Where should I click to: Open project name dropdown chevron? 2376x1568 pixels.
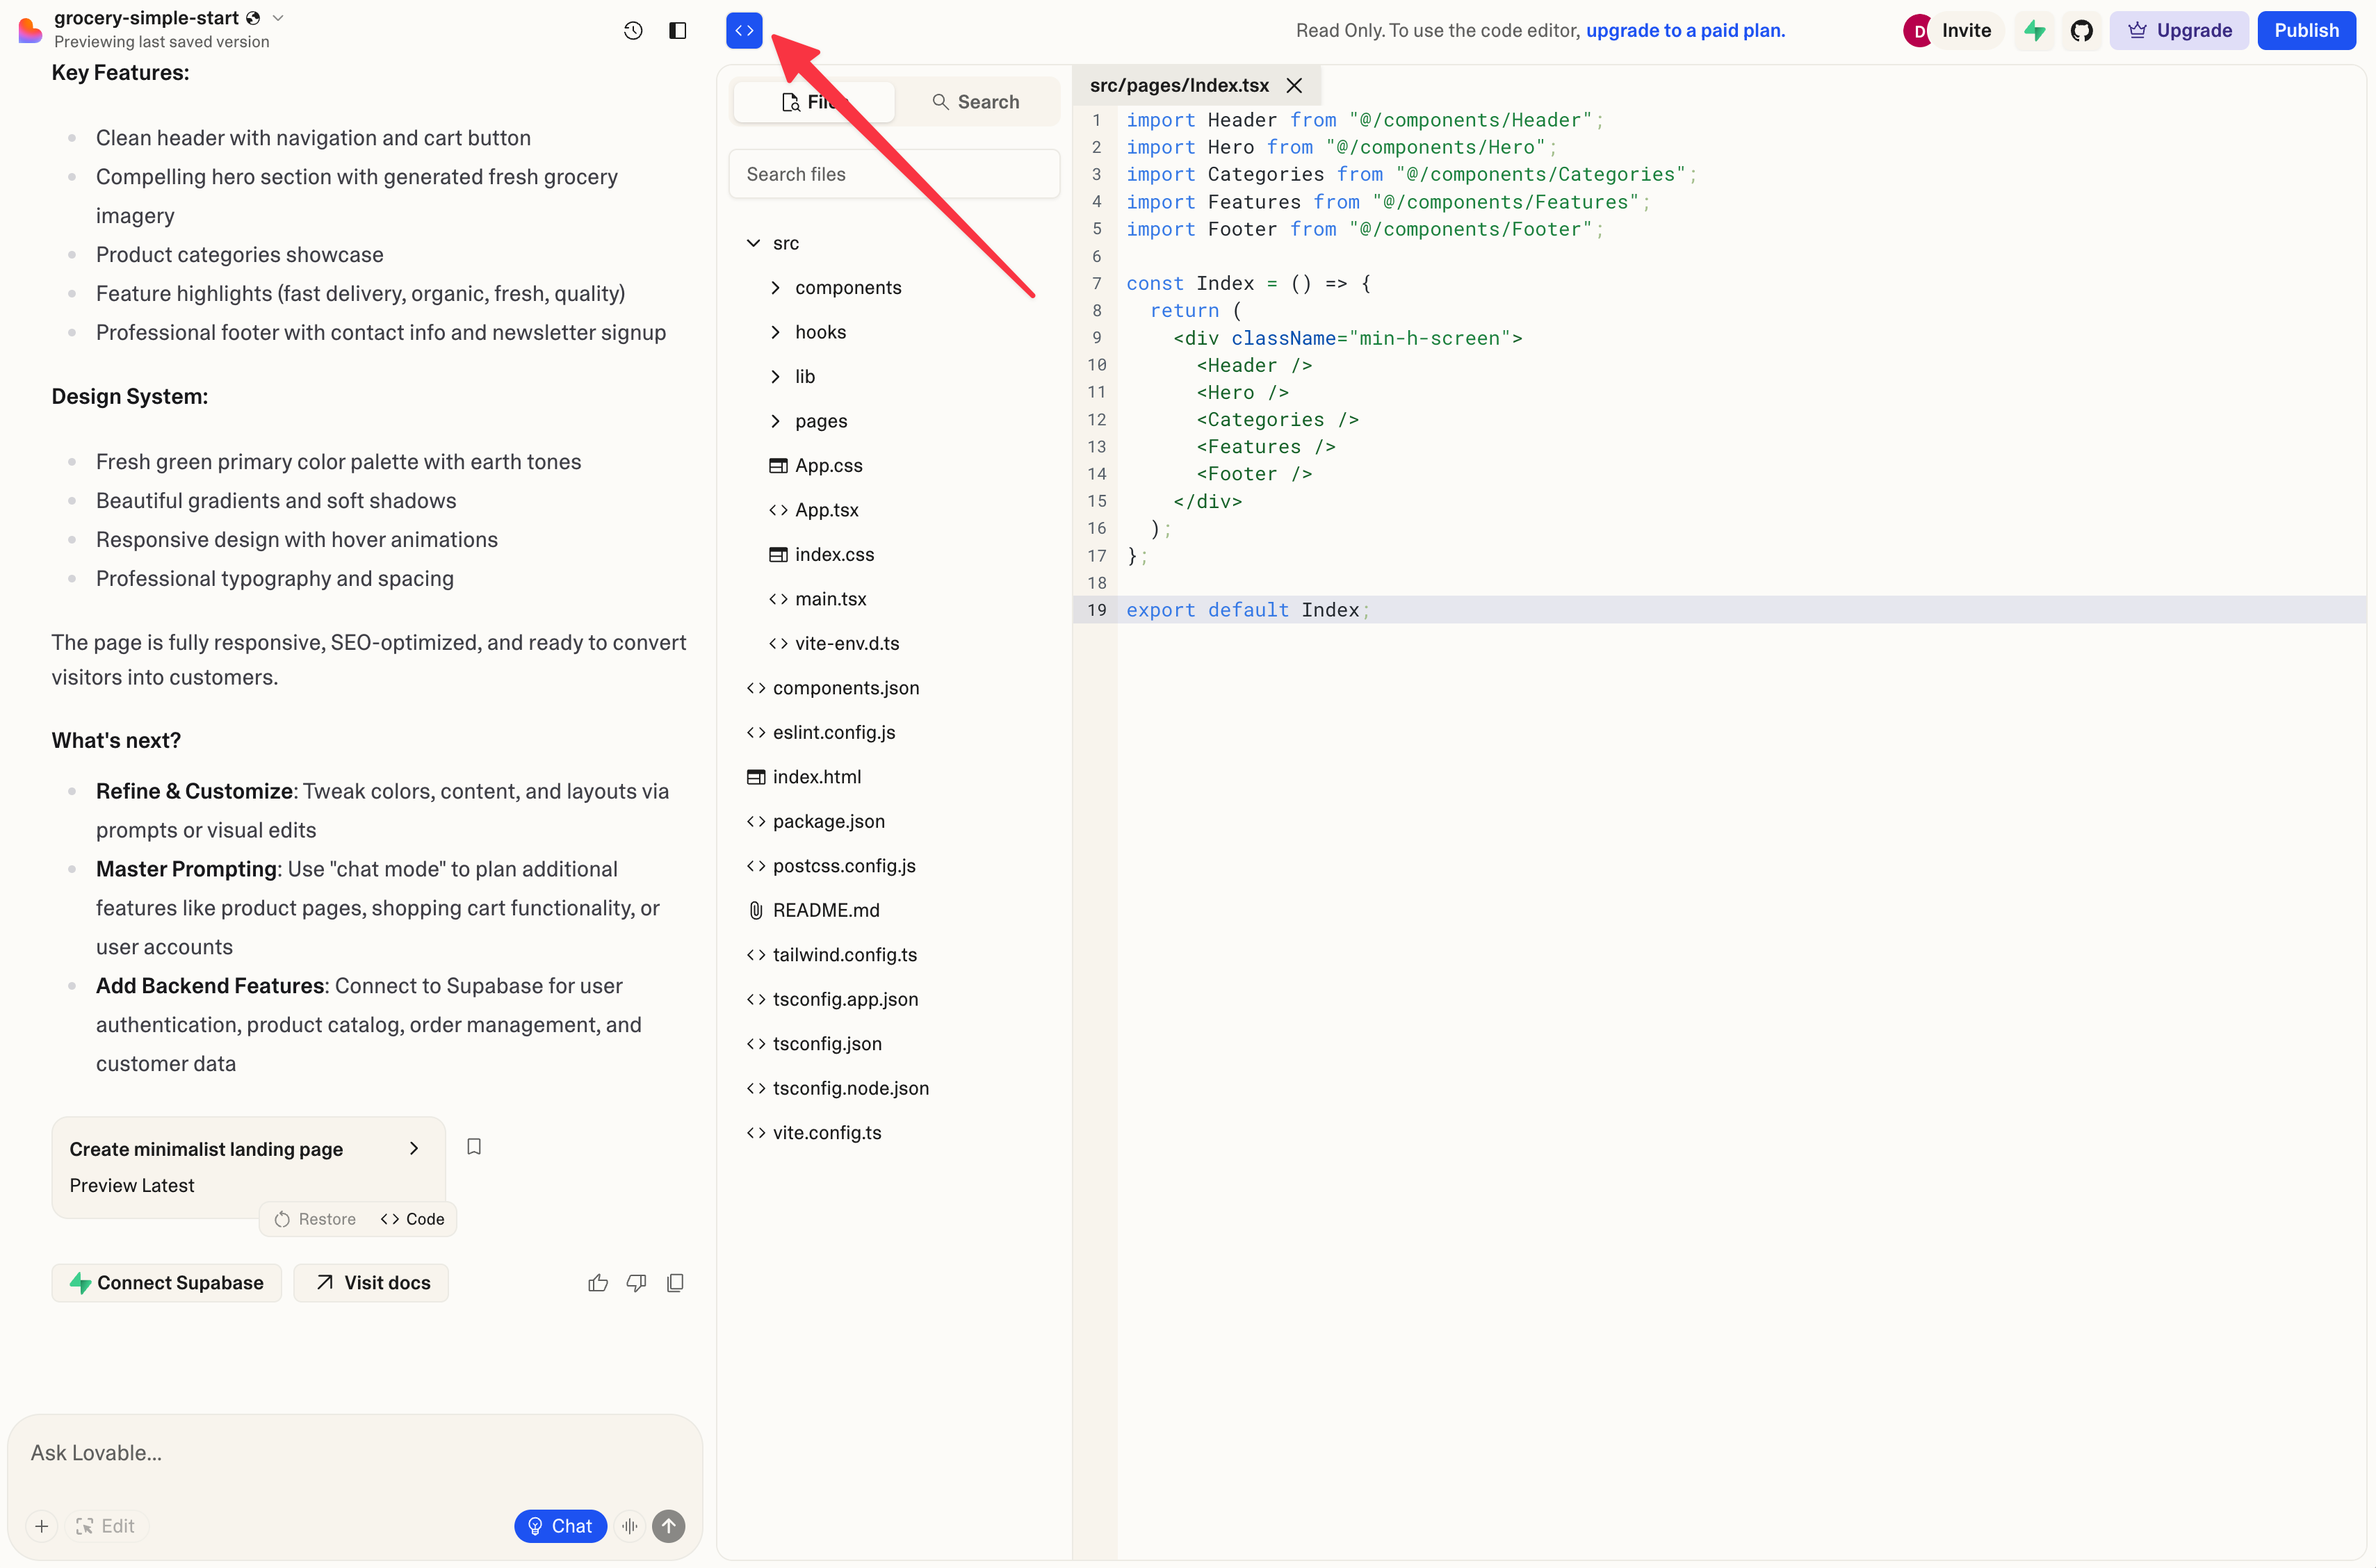(279, 18)
